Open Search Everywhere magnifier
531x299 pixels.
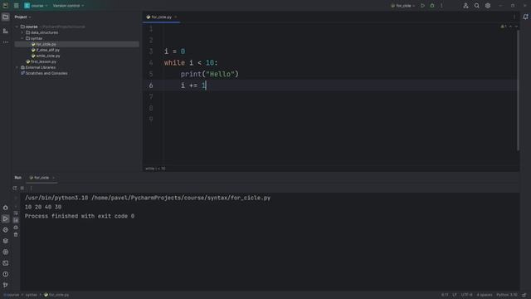(477, 6)
